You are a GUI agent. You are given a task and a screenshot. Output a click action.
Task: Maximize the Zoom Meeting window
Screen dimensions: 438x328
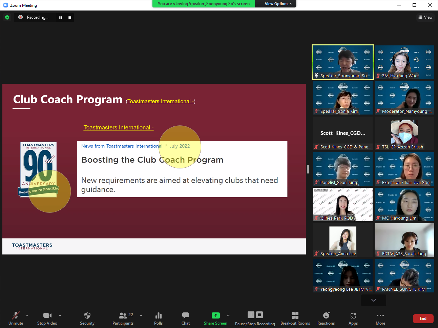[414, 5]
